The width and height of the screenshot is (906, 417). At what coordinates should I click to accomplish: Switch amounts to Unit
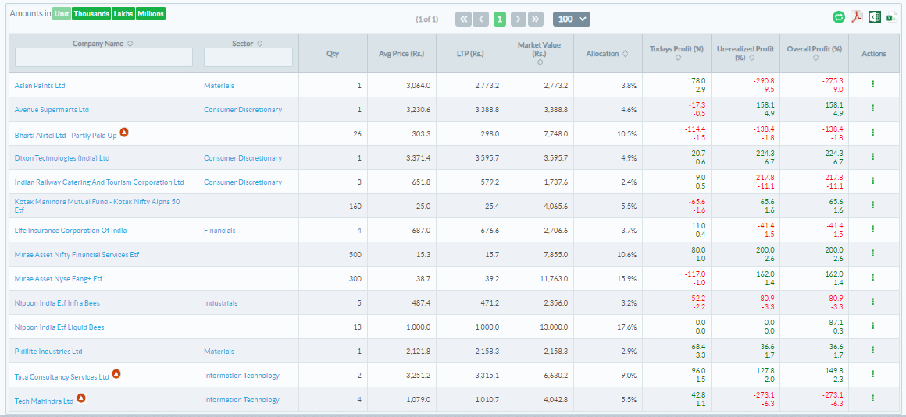(62, 14)
